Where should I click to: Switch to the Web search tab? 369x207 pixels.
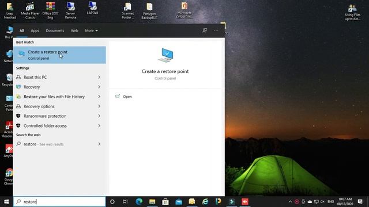(74, 30)
